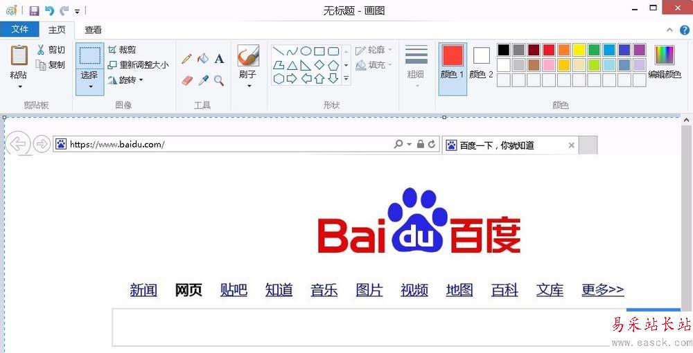The width and height of the screenshot is (693, 353).
Task: Choose the pentagon shape
Action: point(333,65)
